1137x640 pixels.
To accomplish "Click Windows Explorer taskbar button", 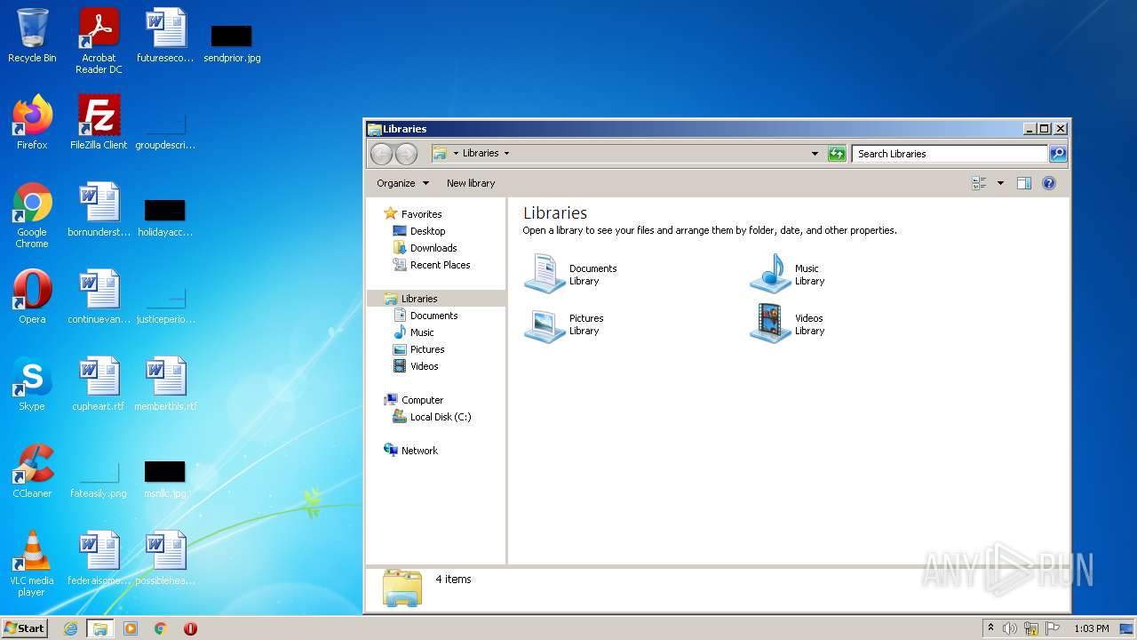I will point(100,628).
